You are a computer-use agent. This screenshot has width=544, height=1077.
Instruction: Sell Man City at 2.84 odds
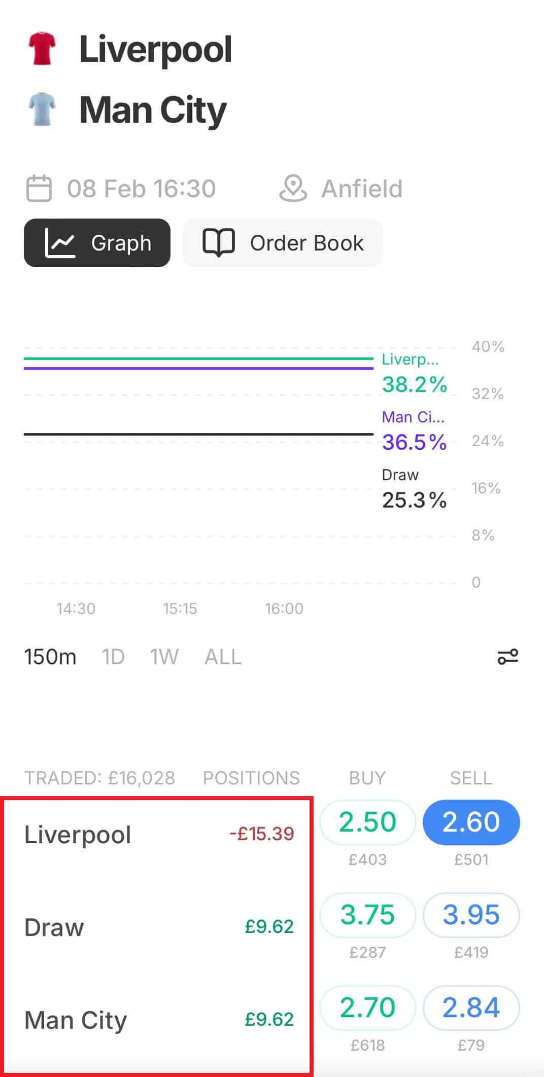coord(471,1008)
